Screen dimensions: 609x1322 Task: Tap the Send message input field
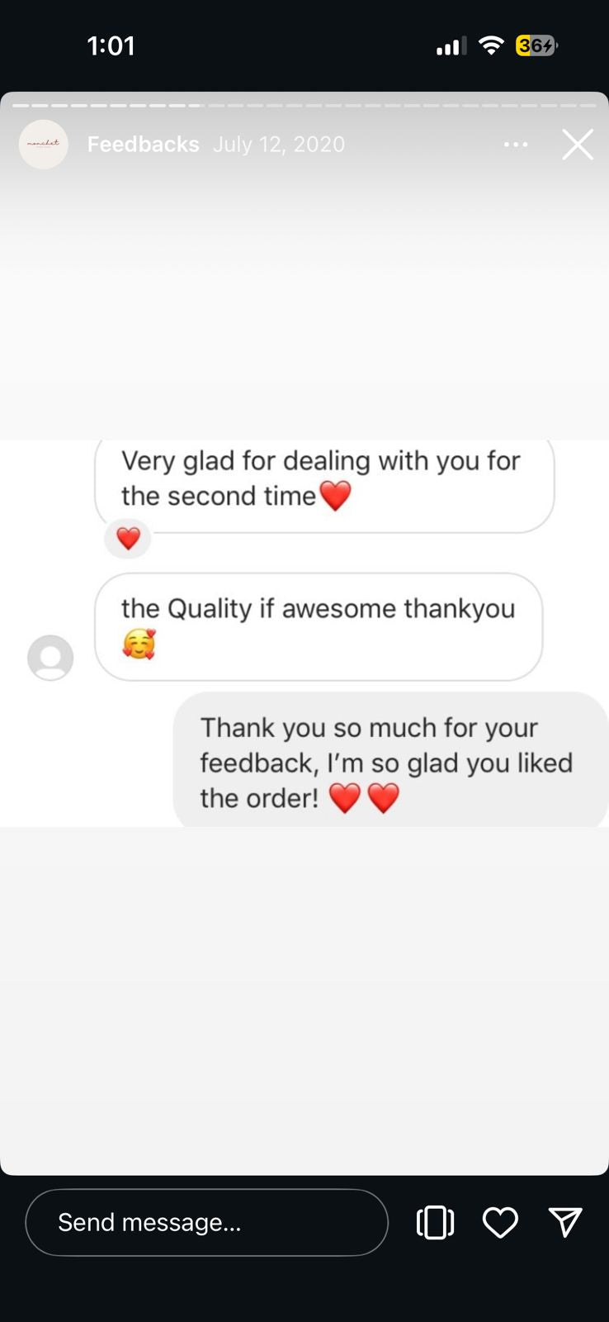tap(206, 1223)
